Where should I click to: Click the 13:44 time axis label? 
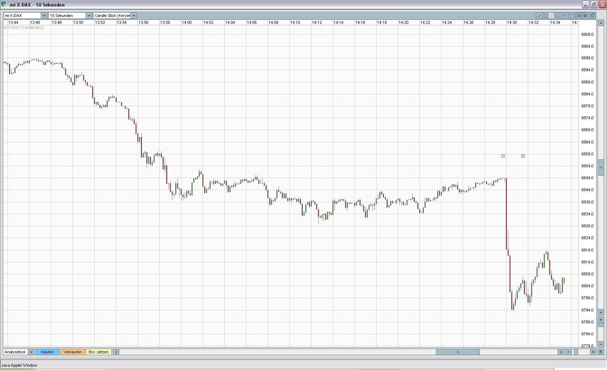pos(13,22)
